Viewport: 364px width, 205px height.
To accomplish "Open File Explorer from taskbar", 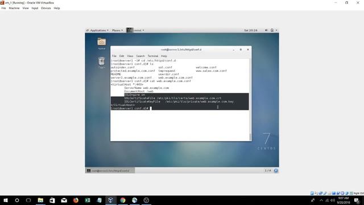I will point(40,200).
